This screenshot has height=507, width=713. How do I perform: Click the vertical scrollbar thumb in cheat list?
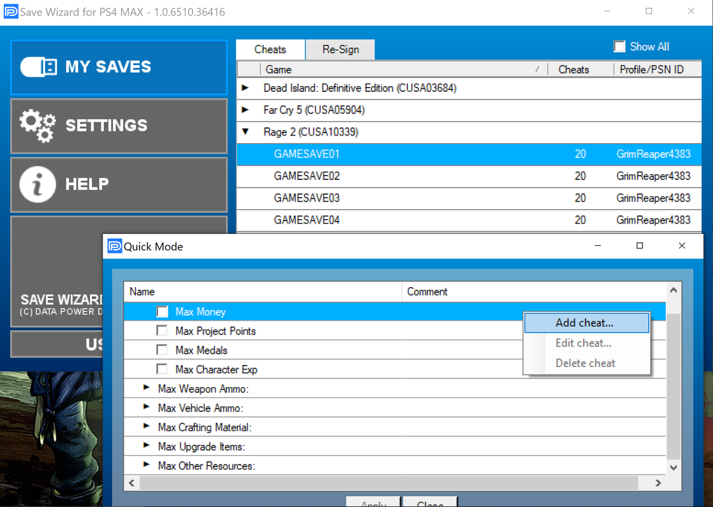[674, 386]
